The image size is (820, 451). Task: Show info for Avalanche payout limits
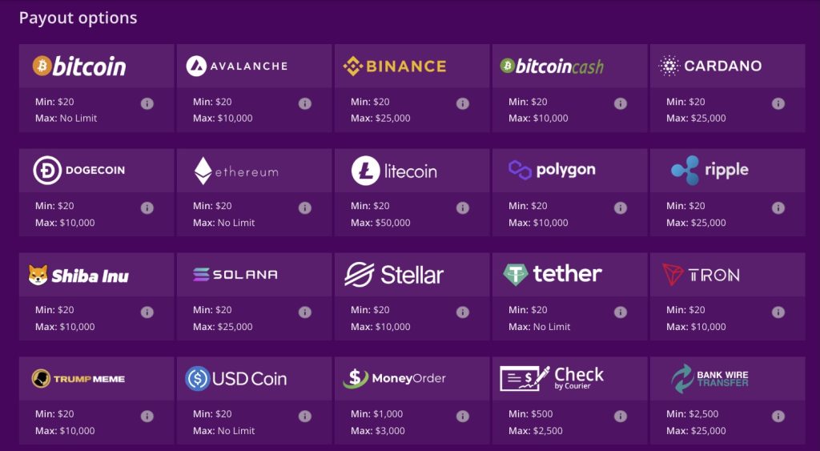point(305,103)
